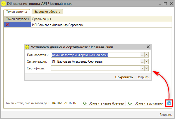Click into the Сертификат input field
This screenshot has height=119, width=175.
pyautogui.click(x=95, y=68)
